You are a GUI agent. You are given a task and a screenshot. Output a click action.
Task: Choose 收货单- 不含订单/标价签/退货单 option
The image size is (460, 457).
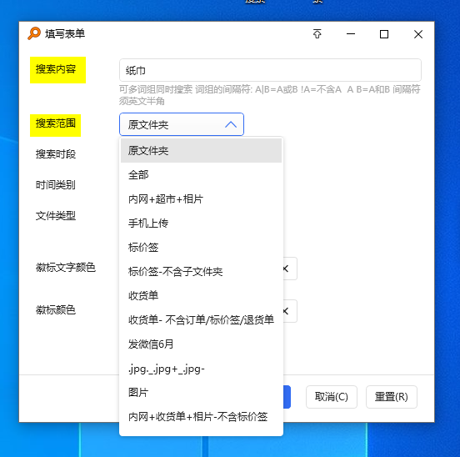[201, 319]
